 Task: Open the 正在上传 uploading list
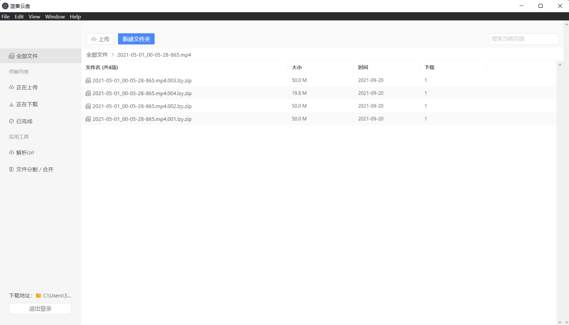(x=26, y=87)
